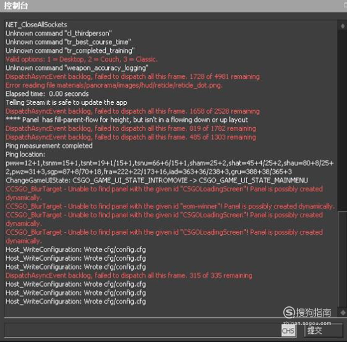347x342 pixels.
Task: Select the line Unknown command "tr_completed_training"
Action: [70, 51]
